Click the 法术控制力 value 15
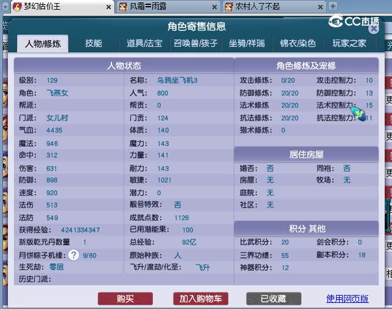The width and height of the screenshot is (392, 309). tap(369, 105)
